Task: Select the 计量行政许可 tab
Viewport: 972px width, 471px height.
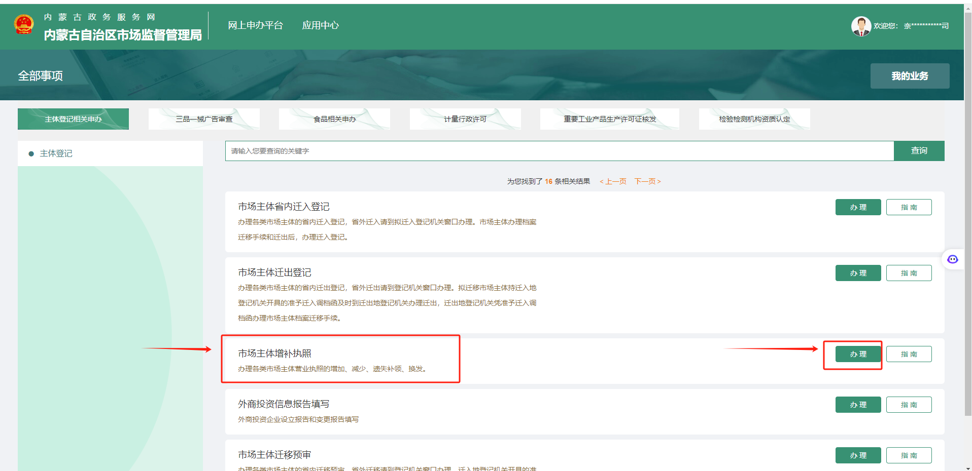Action: tap(465, 119)
